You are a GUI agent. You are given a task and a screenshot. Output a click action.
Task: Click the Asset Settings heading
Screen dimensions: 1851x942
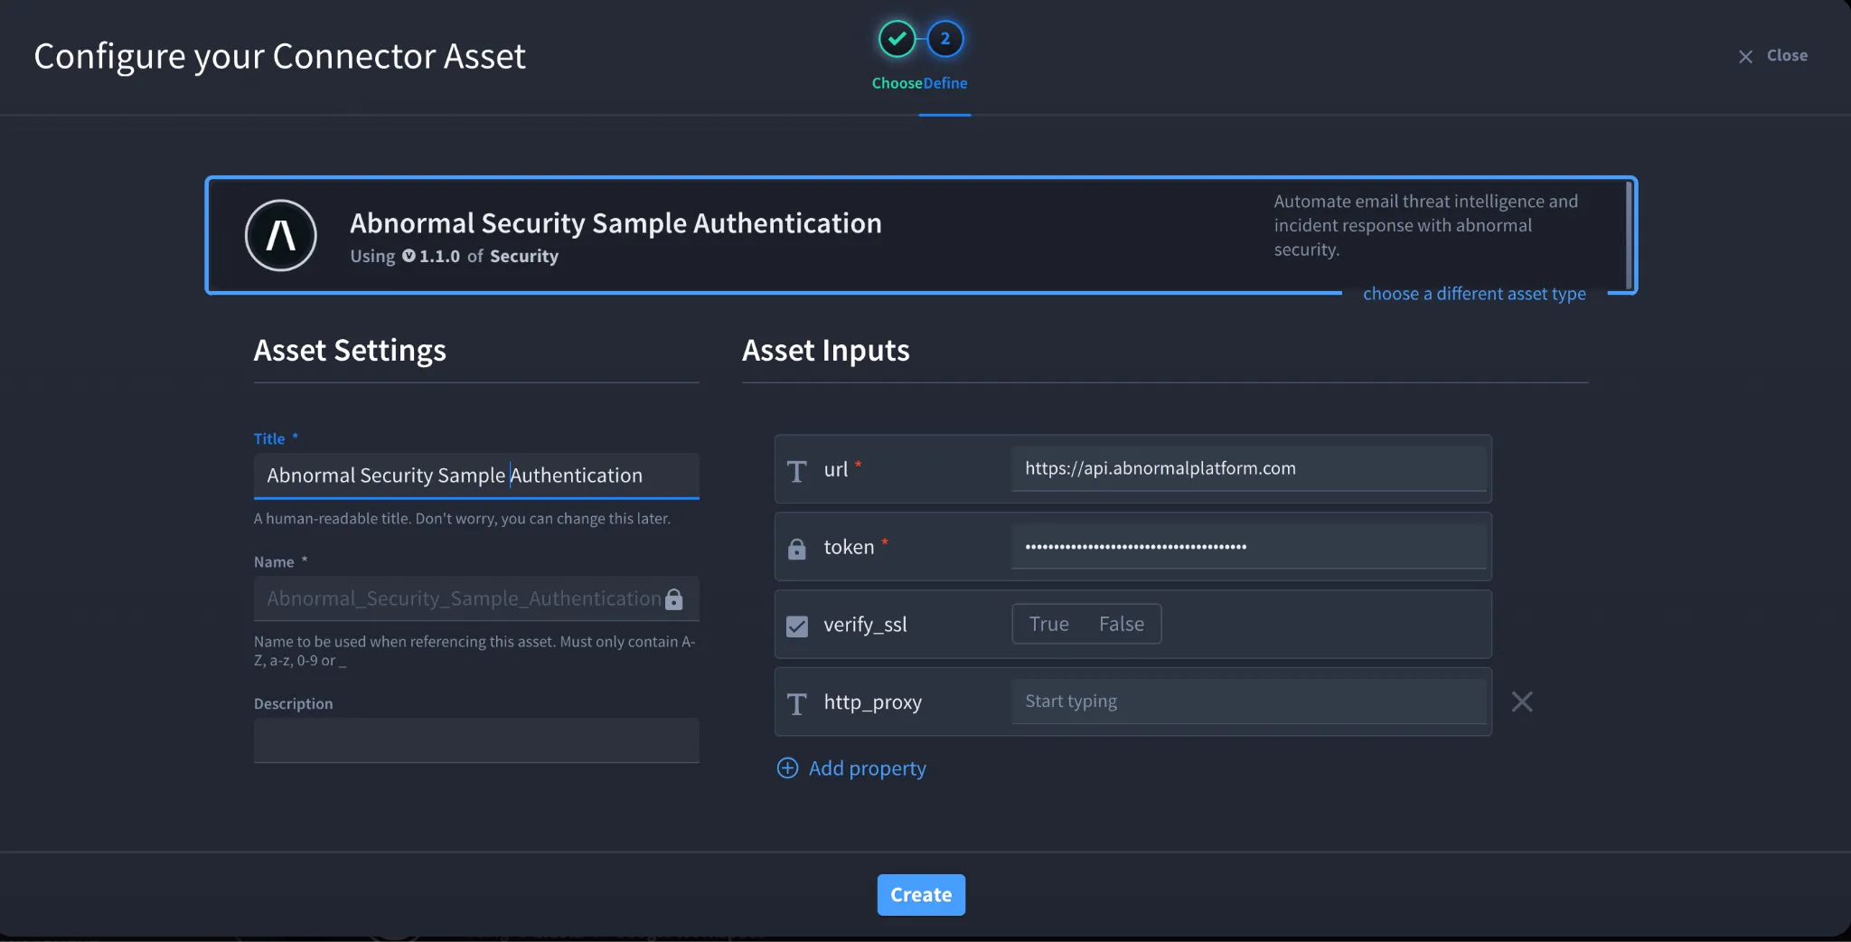pos(350,350)
